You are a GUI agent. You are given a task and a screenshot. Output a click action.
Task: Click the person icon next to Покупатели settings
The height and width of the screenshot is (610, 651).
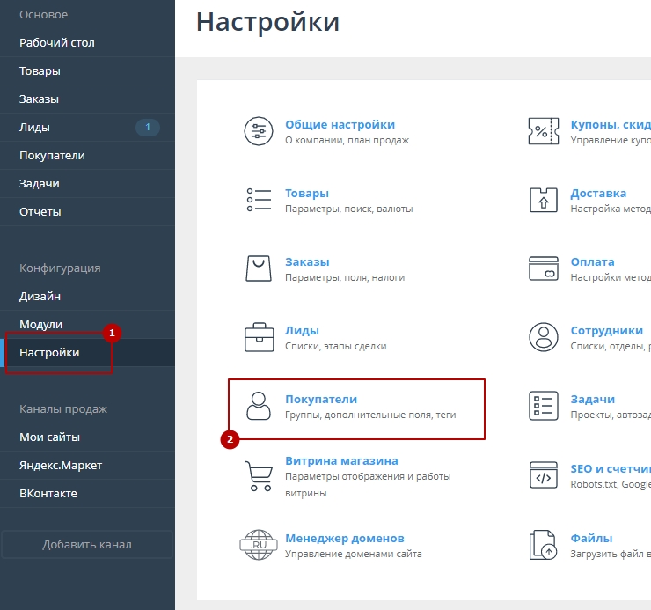point(259,406)
